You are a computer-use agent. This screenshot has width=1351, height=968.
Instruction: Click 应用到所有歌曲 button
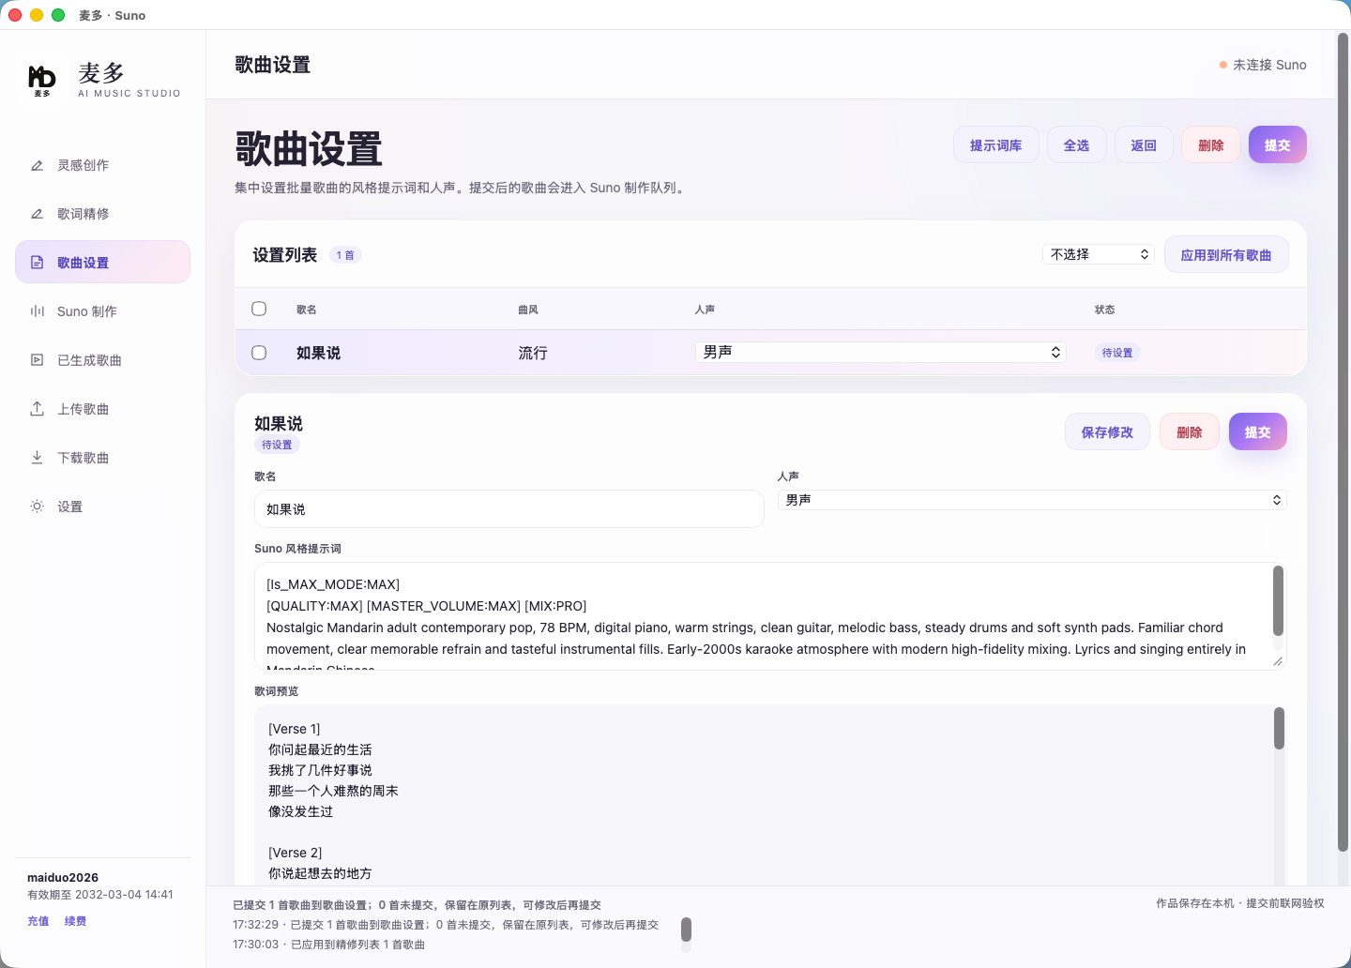coord(1226,255)
